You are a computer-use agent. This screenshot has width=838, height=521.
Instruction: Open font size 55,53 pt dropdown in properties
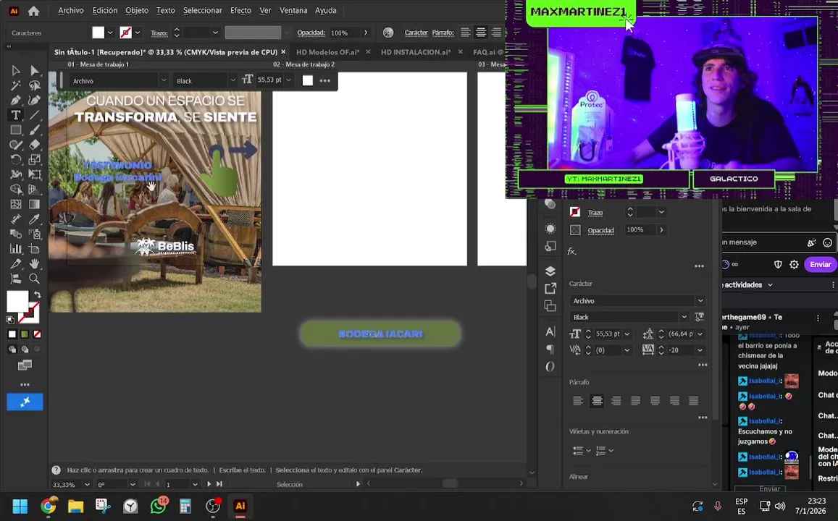[x=627, y=334]
